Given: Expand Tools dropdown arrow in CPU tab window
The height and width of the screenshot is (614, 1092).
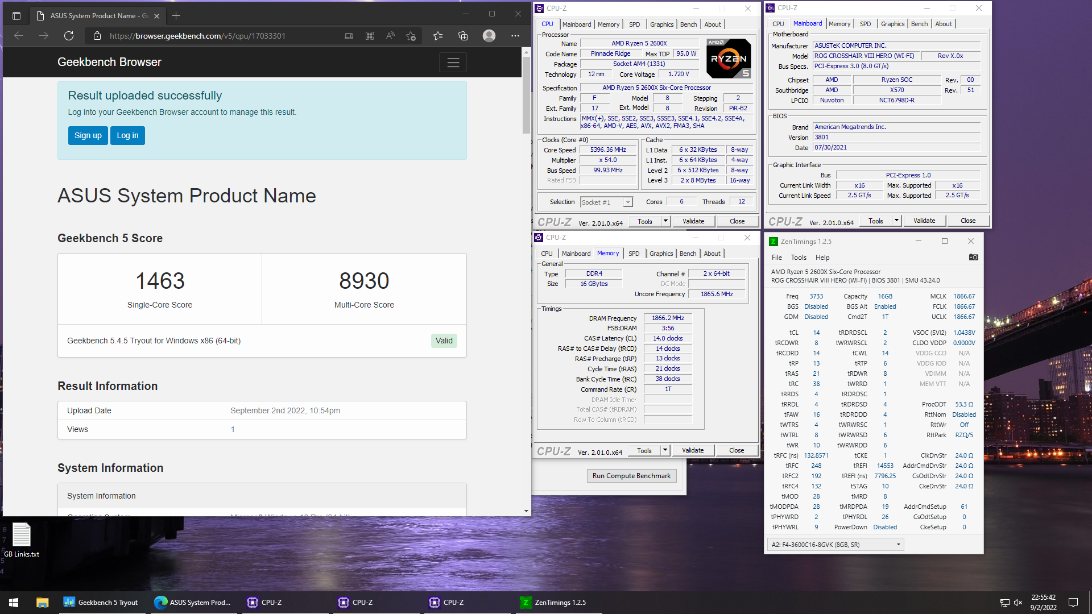Looking at the screenshot, I should (665, 221).
